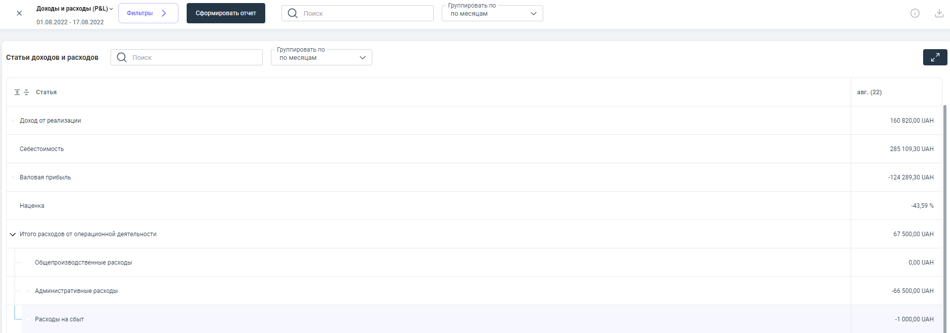
Task: Open the Доходы и расходы (P&L) report selector
Action: point(75,9)
